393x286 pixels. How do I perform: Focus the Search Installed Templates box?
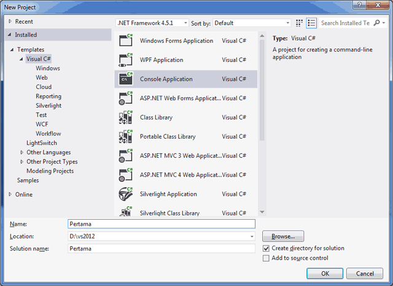tap(346, 23)
